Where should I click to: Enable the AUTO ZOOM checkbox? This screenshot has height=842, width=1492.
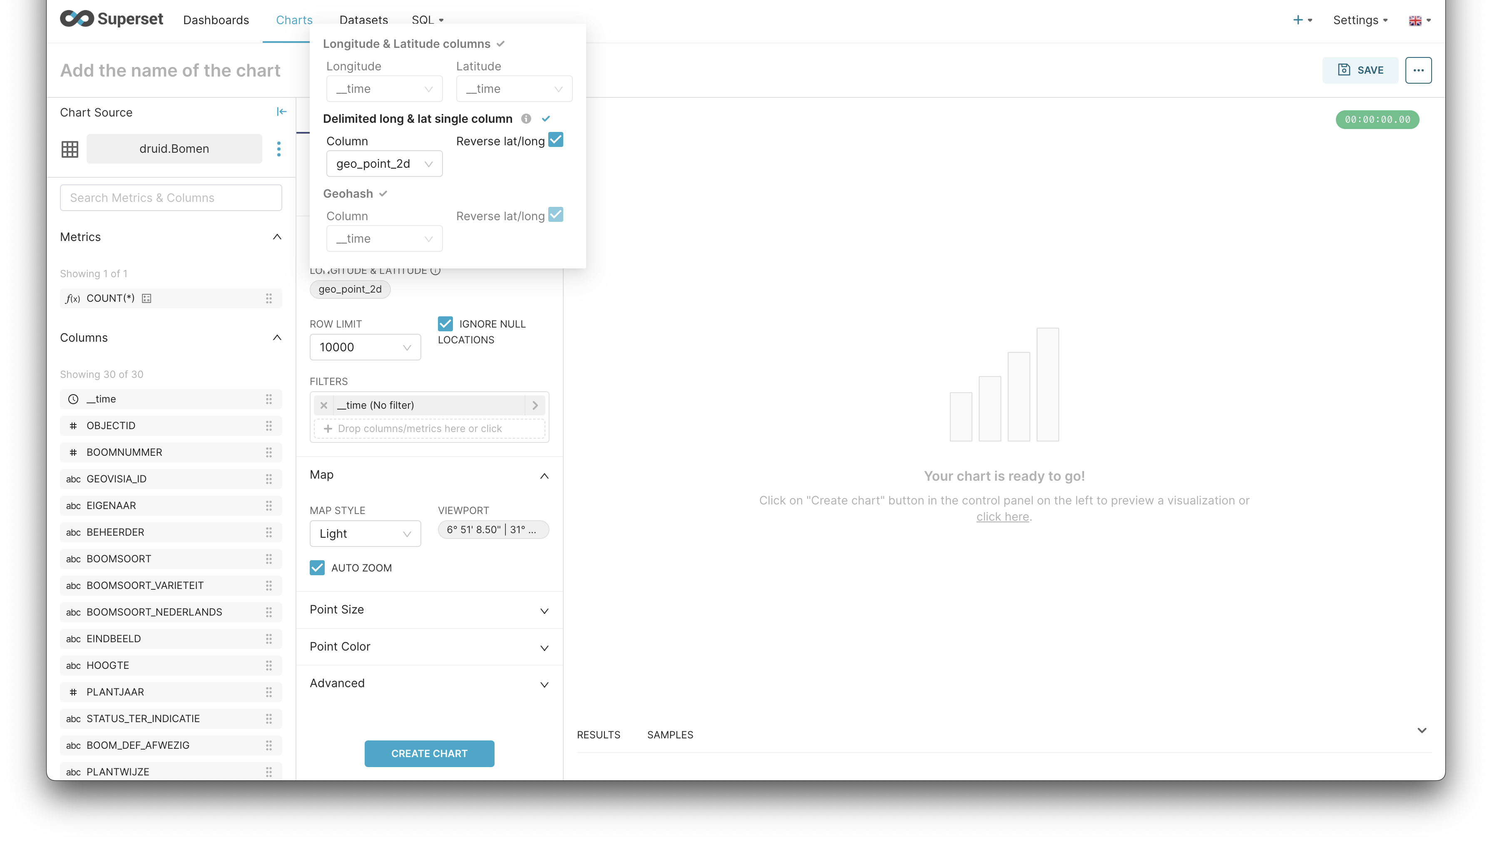318,566
